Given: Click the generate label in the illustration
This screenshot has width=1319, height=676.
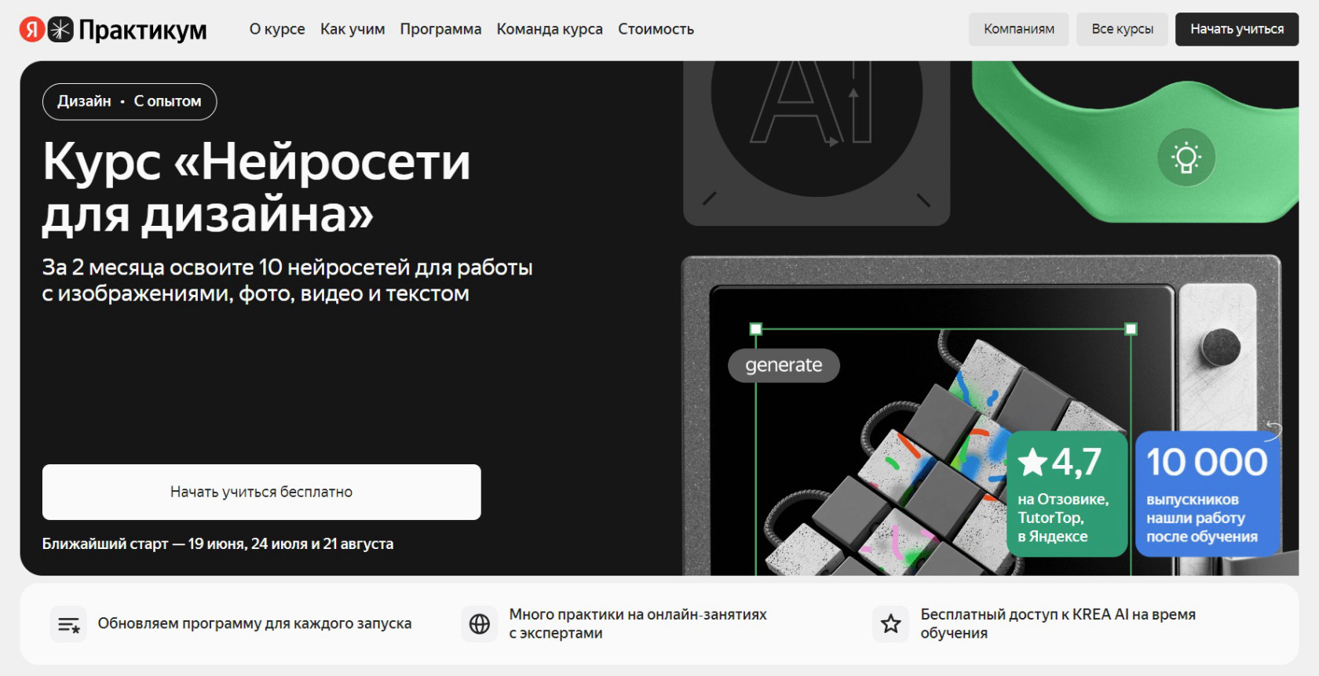Looking at the screenshot, I should click(x=784, y=365).
